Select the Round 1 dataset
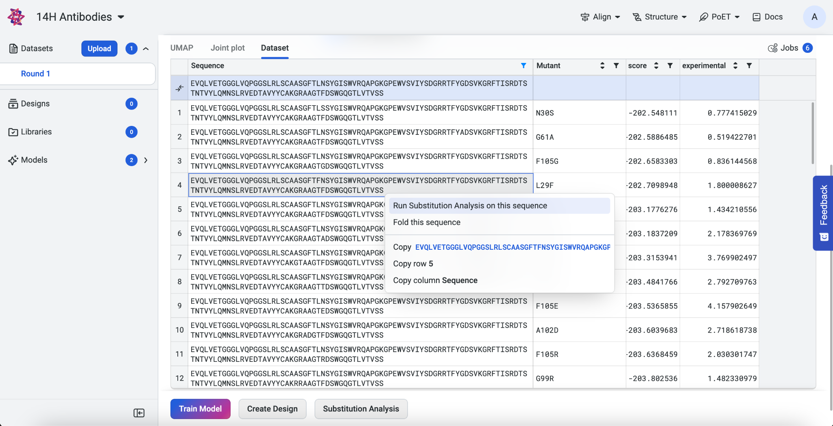The height and width of the screenshot is (426, 833). 77,74
